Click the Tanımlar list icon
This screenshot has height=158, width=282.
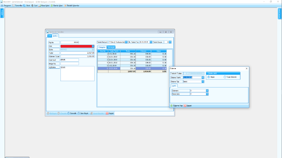pyautogui.click(x=13, y=6)
